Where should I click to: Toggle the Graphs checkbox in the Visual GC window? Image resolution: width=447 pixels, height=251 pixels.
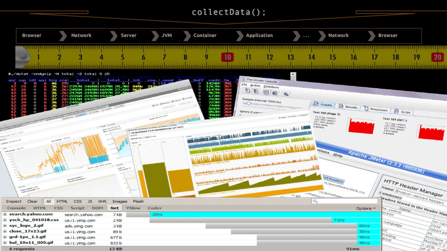[290, 117]
